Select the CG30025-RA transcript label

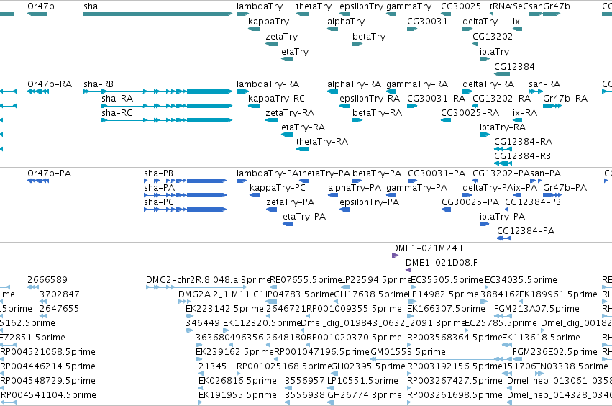coord(470,113)
